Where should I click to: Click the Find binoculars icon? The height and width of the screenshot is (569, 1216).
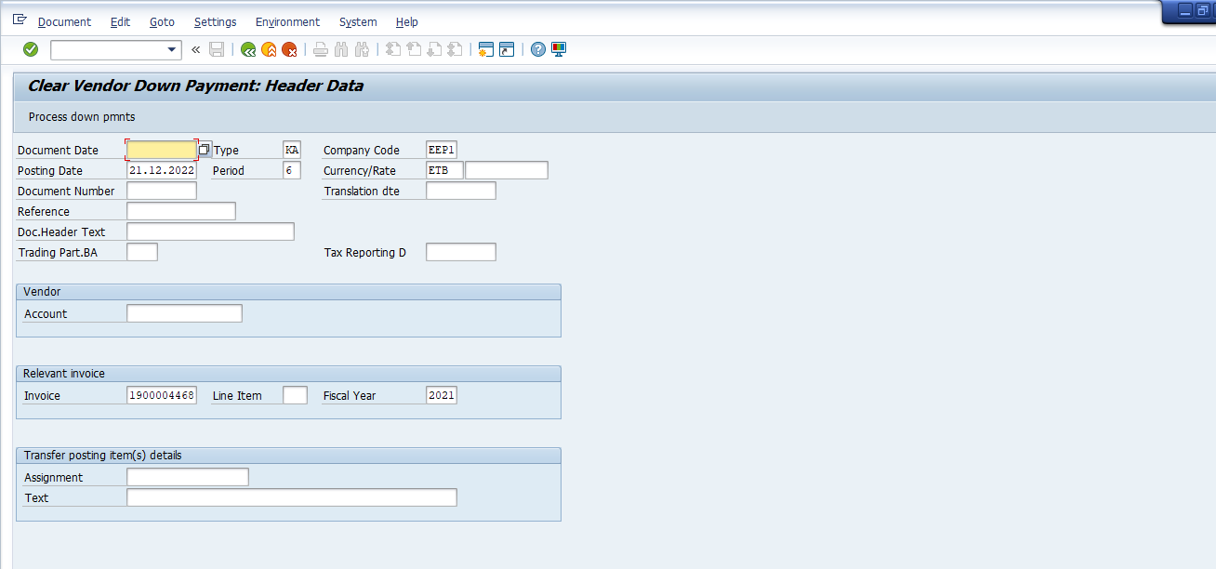341,50
